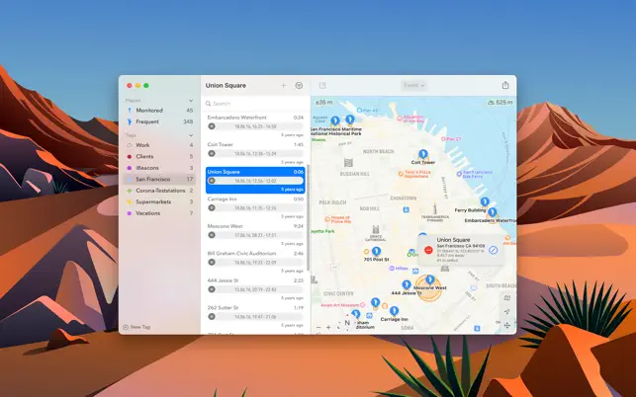Click the red Clients tag color dot
Image resolution: width=636 pixels, height=397 pixels.
[x=130, y=156]
